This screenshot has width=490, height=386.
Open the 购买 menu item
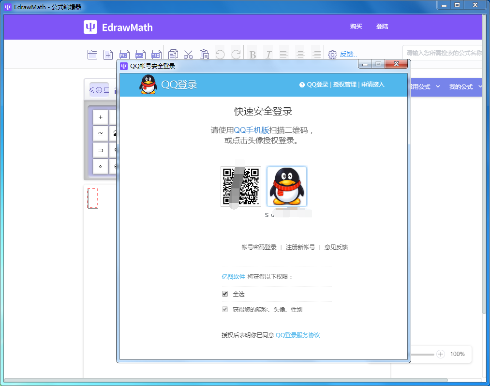(356, 27)
